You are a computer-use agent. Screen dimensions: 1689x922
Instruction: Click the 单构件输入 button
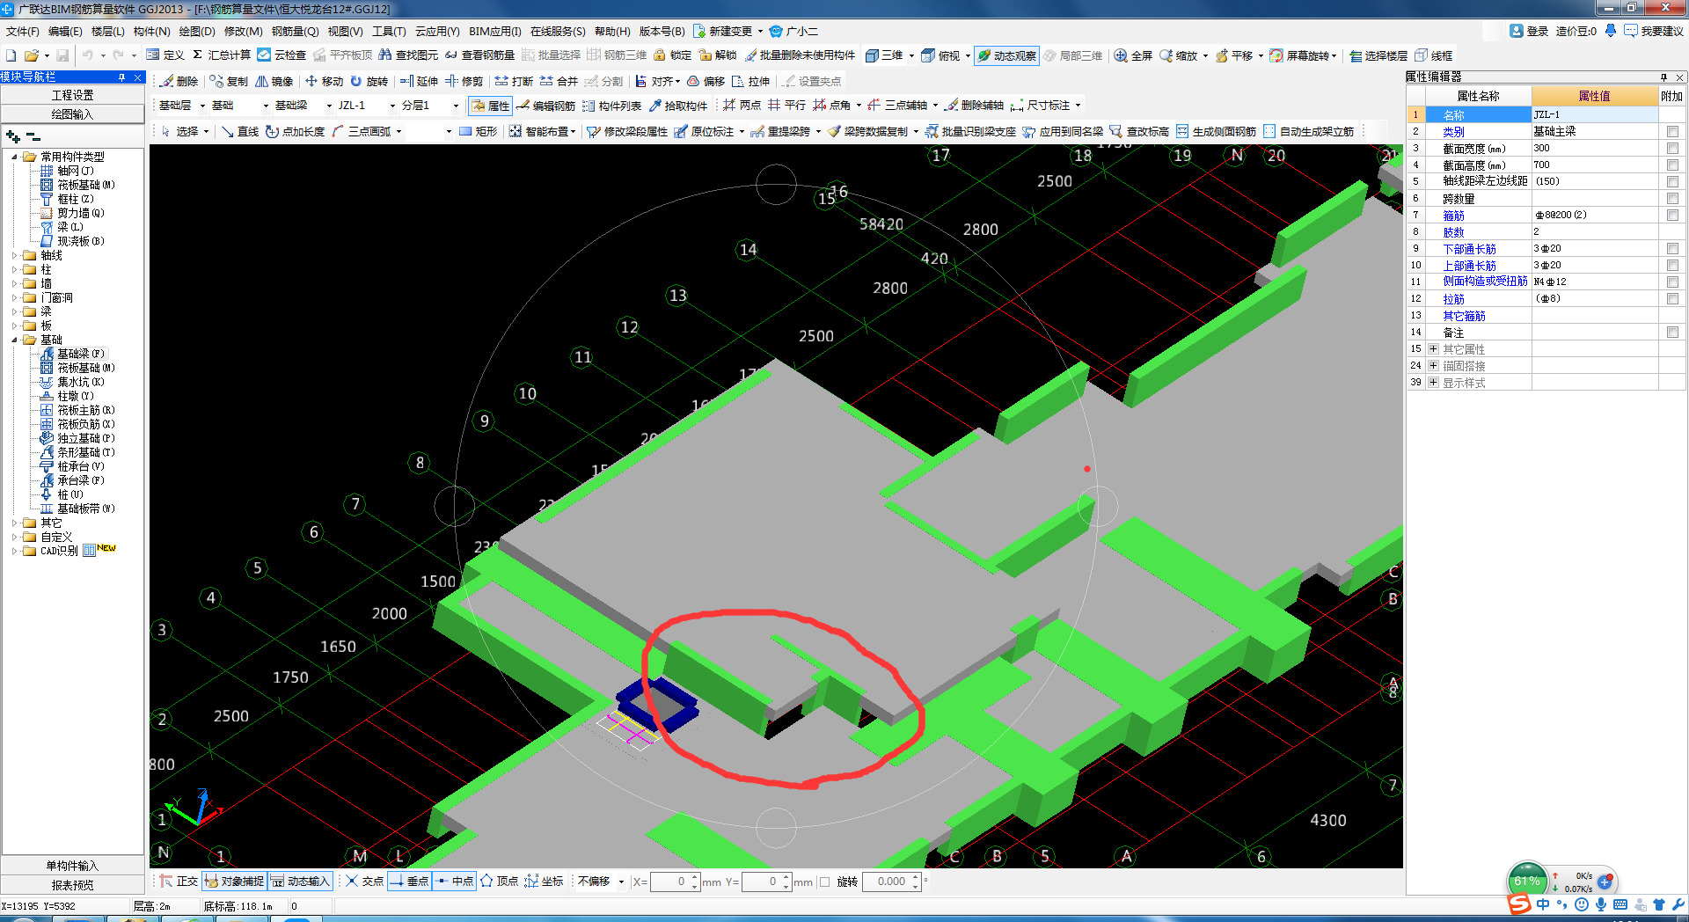pyautogui.click(x=72, y=866)
